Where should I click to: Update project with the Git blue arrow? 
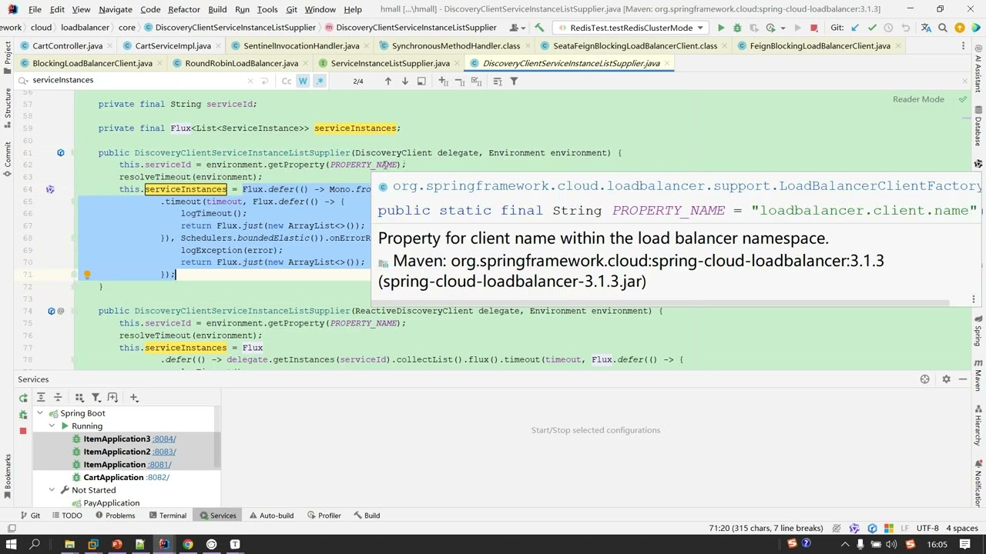[855, 28]
